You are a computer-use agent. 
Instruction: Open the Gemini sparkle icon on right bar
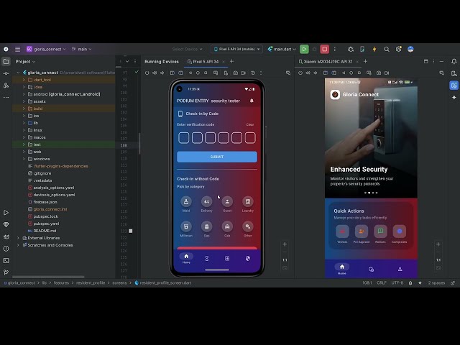(x=454, y=98)
